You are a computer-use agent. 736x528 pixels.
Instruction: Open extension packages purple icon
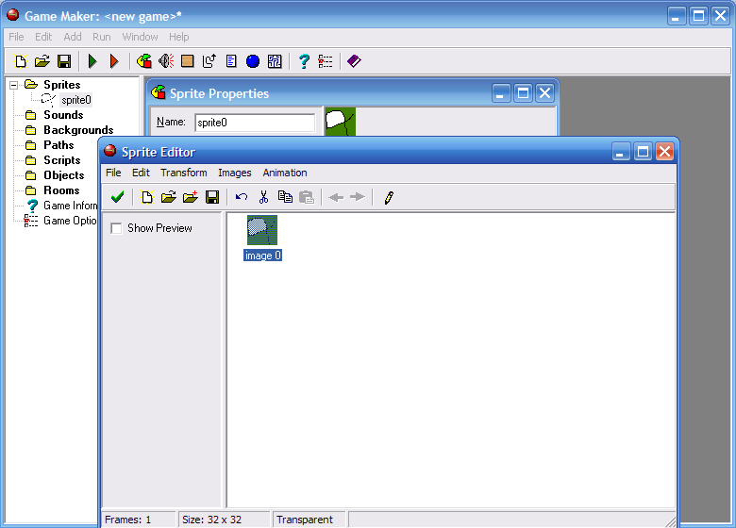click(354, 61)
